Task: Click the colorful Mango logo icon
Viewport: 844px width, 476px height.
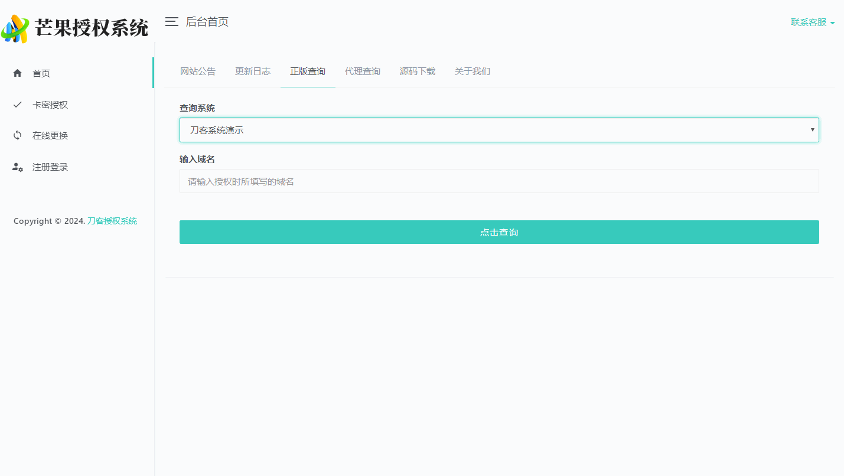Action: [15, 28]
